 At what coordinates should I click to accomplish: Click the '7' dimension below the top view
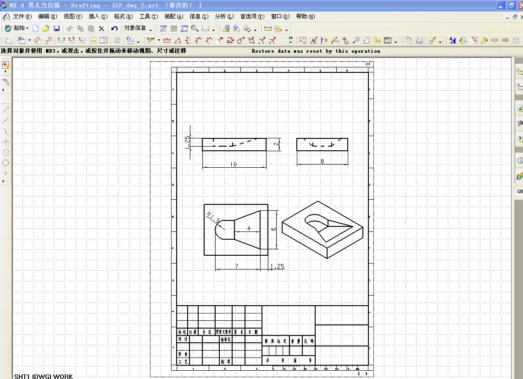coord(236,266)
